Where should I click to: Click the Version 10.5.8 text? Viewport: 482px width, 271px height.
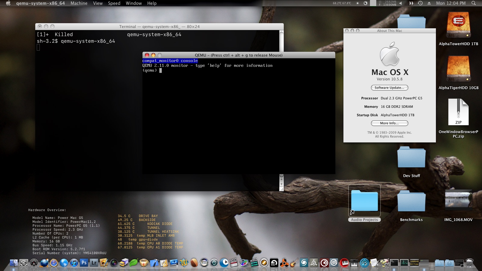tap(390, 79)
